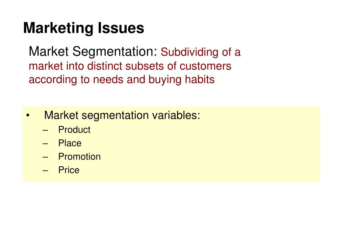
Task: Click the dash before "Place"
Action: [45, 144]
